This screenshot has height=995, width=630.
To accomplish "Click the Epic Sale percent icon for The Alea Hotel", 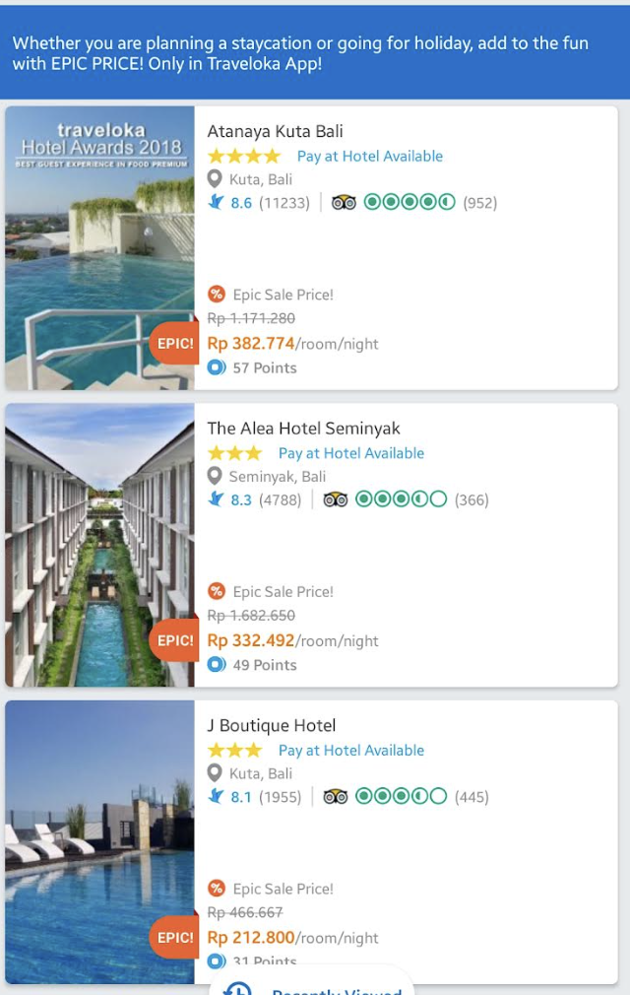I will (x=217, y=591).
